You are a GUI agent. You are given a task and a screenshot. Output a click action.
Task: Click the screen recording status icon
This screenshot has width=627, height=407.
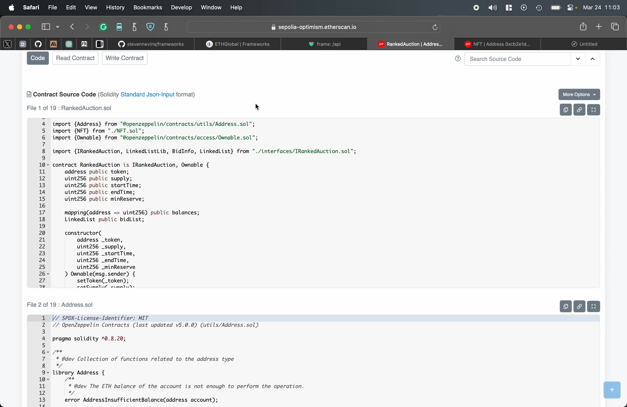[x=476, y=8]
